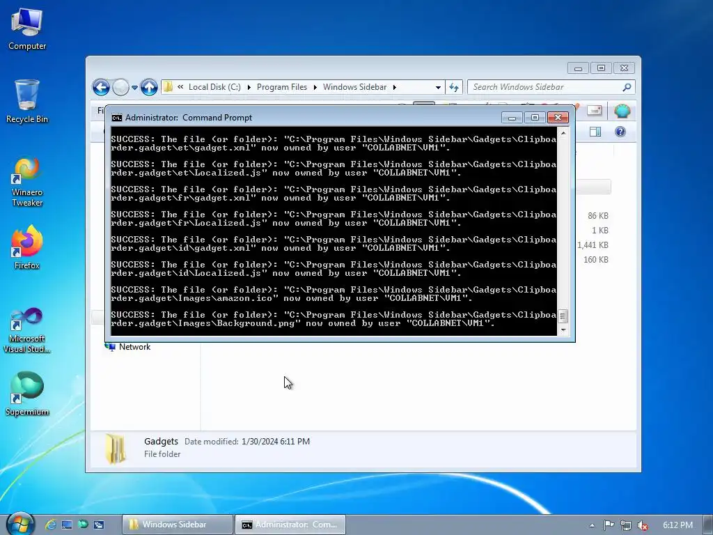
Task: Click the search magnifier icon in Explorer
Action: coord(627,87)
